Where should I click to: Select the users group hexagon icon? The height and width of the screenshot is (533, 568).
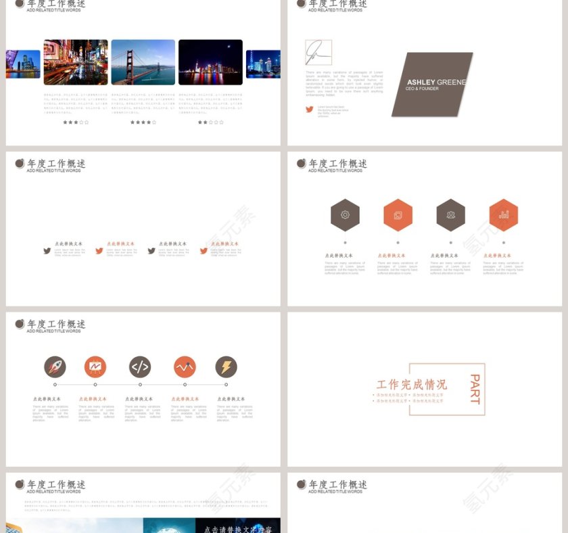pyautogui.click(x=450, y=215)
